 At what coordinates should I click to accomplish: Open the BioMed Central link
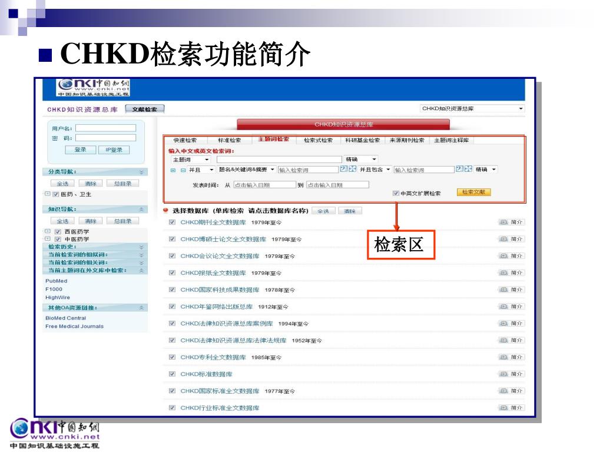(66, 318)
